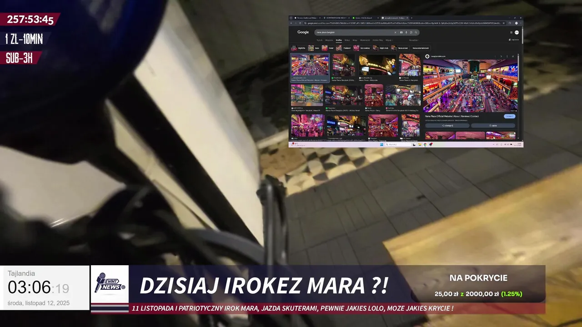Reload the Google Images page
Viewport: 582px width, 327px height.
[300, 23]
